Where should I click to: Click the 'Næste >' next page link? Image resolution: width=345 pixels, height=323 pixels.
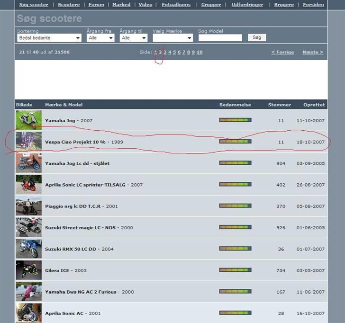(313, 52)
